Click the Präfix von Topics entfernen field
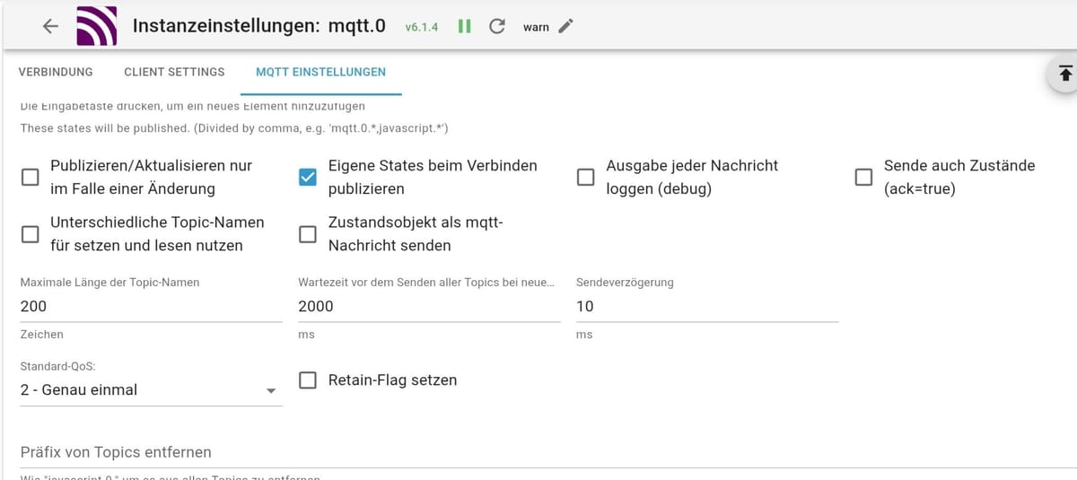 pos(547,452)
